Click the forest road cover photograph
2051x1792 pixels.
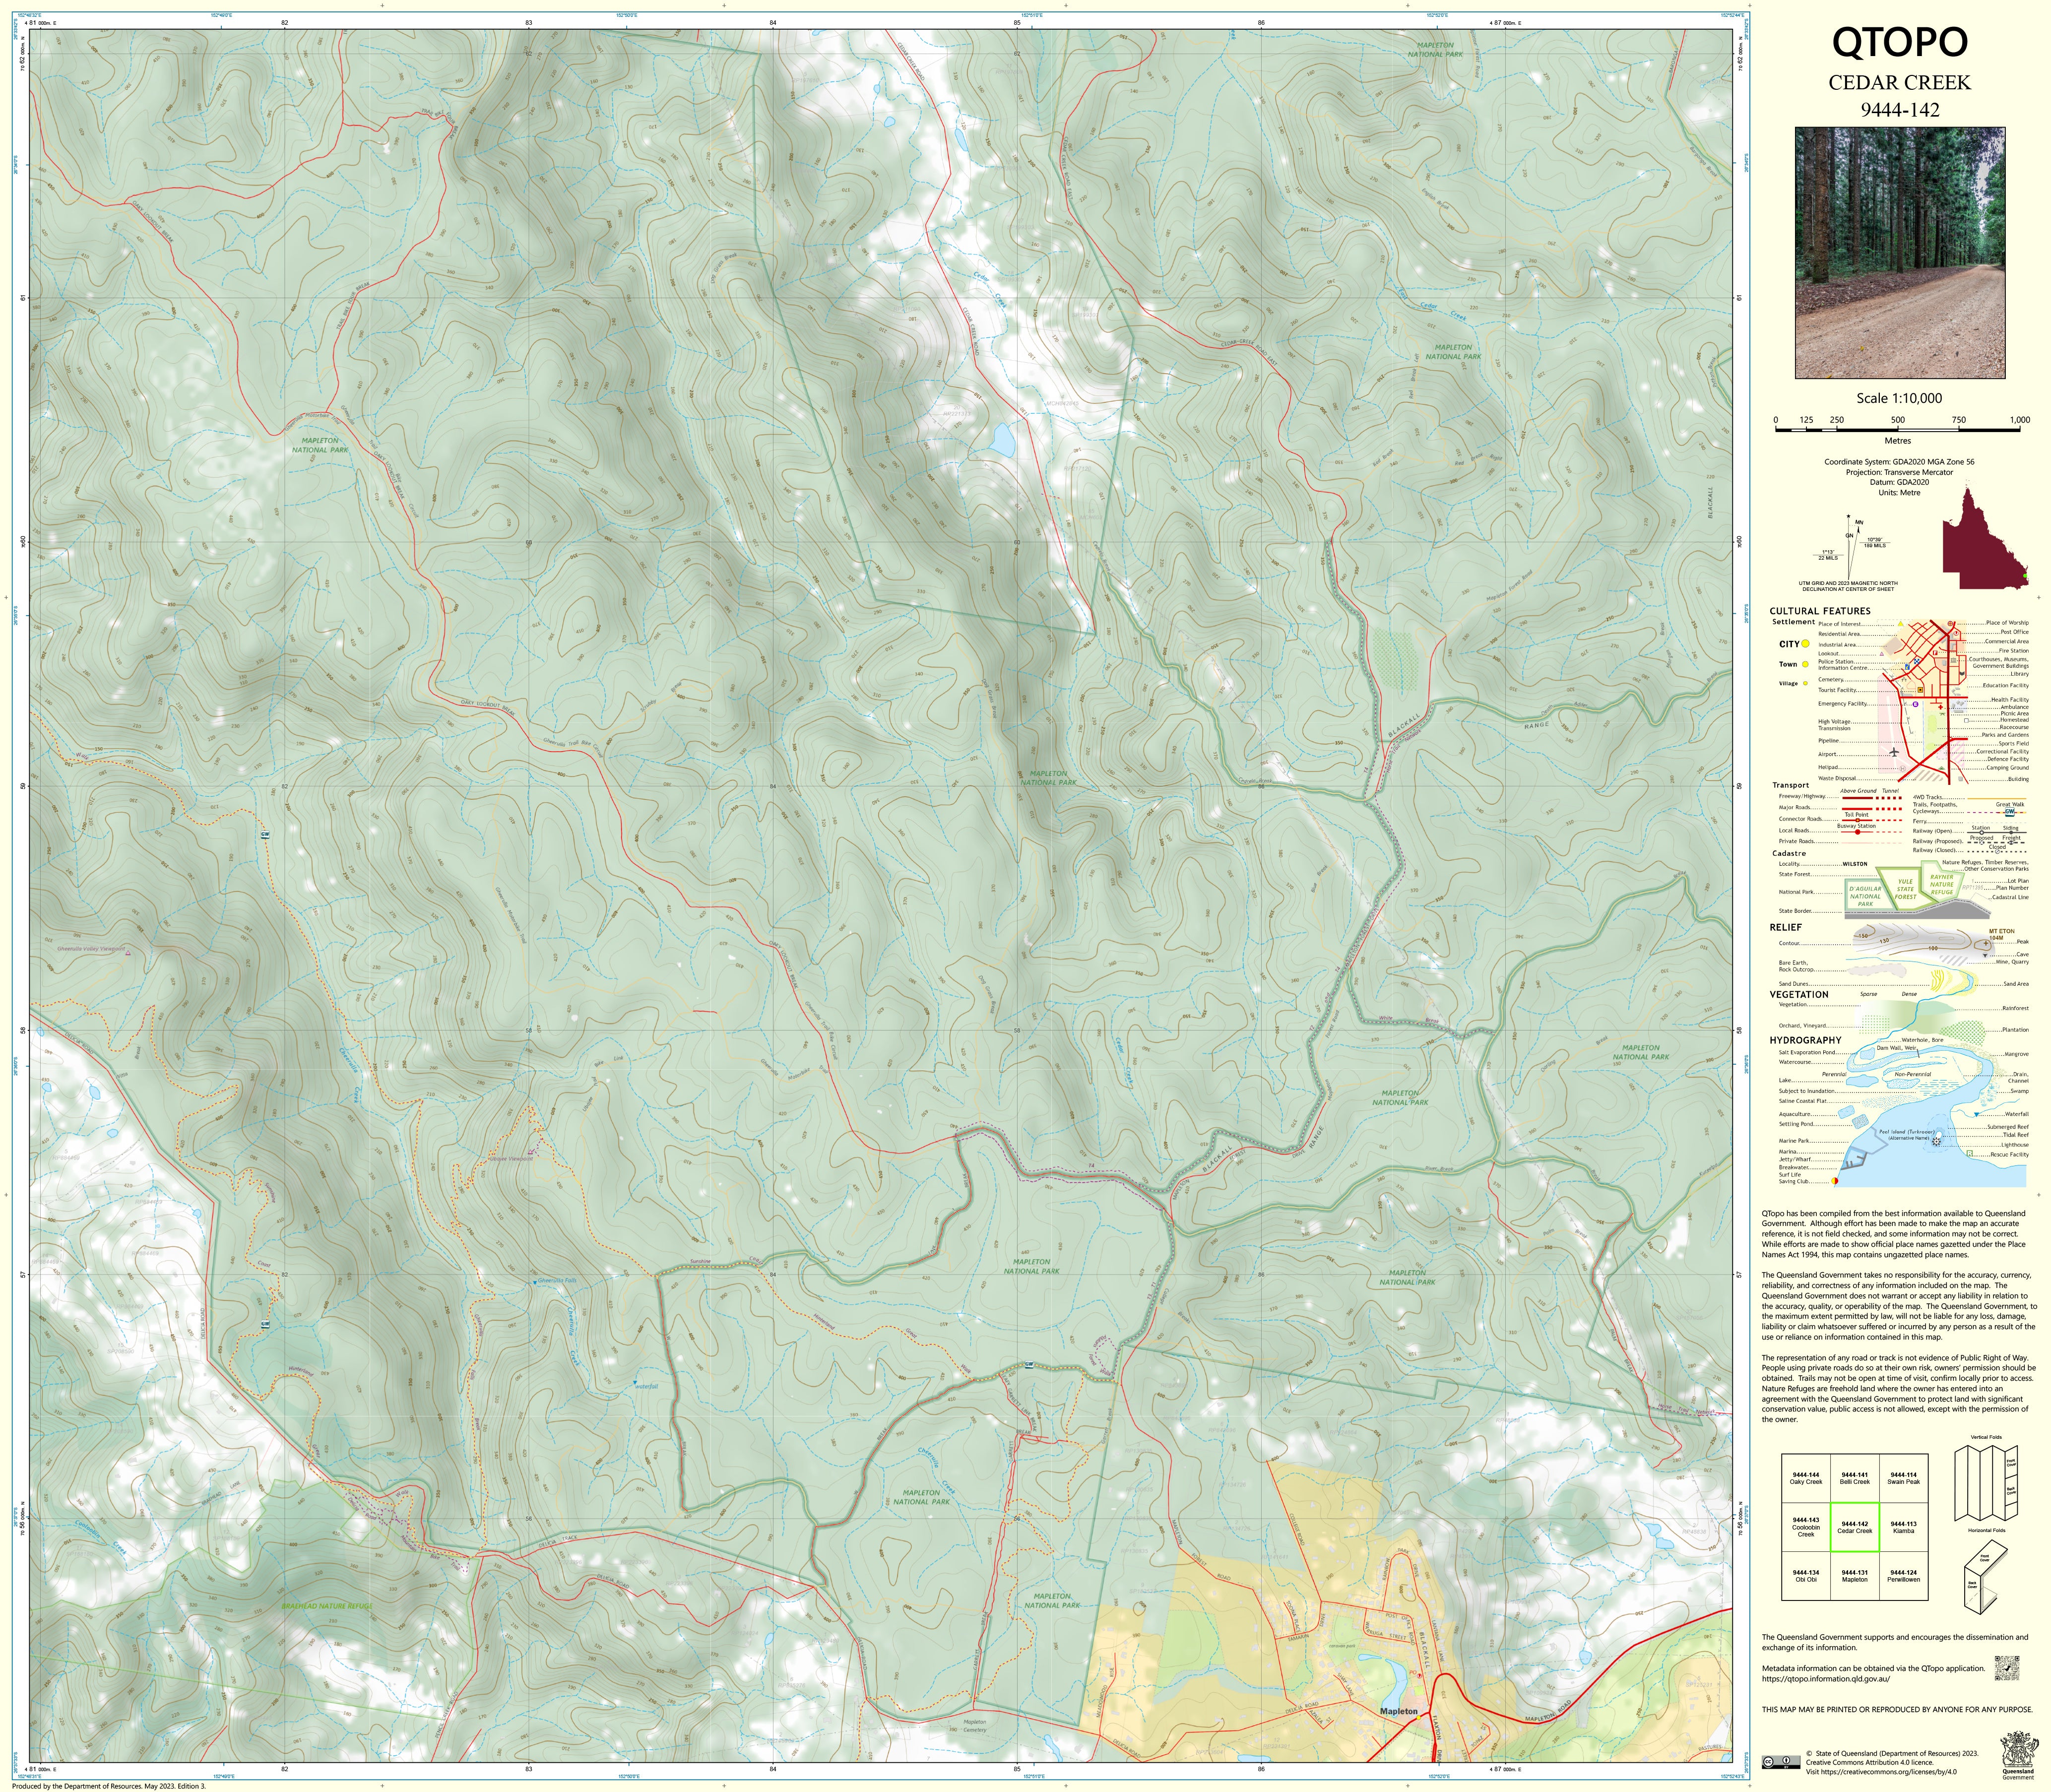pyautogui.click(x=1900, y=252)
